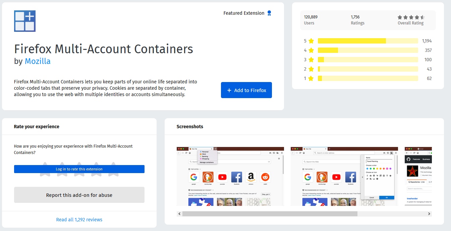Click the 1,756 Ratings statistic

(x=357, y=20)
